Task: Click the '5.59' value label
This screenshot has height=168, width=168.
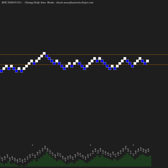Action: (100, 150)
